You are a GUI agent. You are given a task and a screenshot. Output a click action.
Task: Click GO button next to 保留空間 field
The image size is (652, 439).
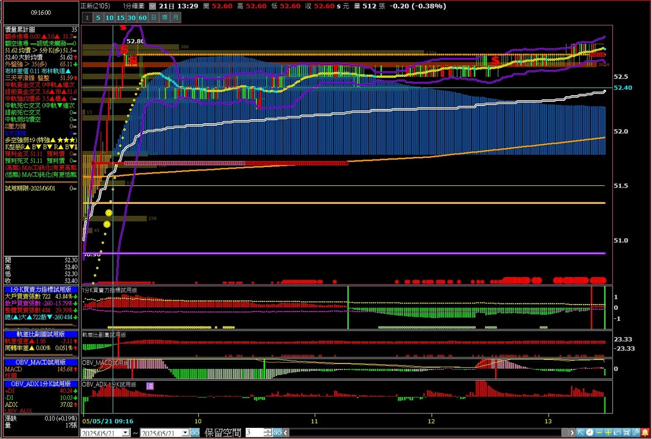pyautogui.click(x=277, y=433)
